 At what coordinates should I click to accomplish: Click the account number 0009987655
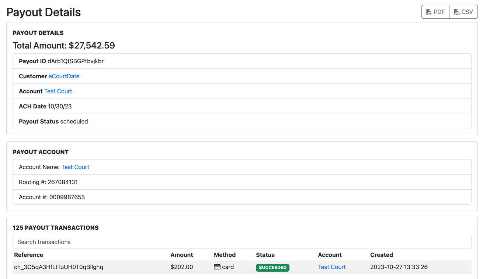[67, 197]
